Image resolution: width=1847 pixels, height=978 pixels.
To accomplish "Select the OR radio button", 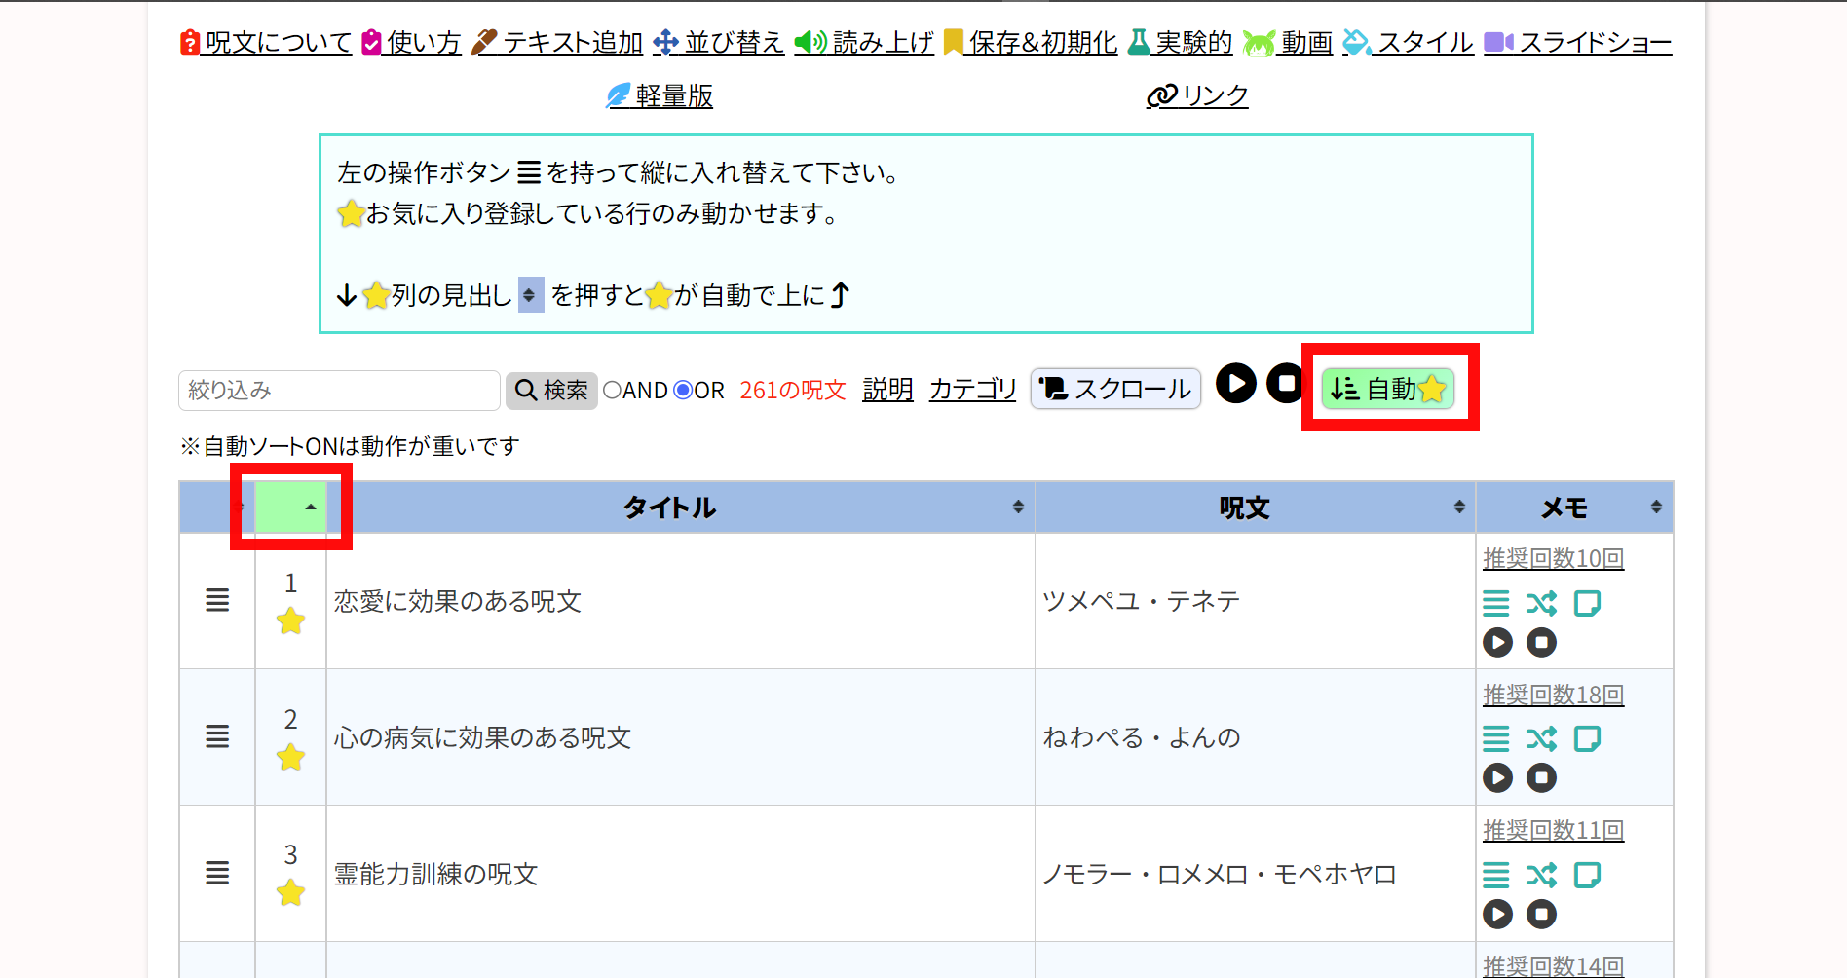I will pyautogui.click(x=684, y=391).
